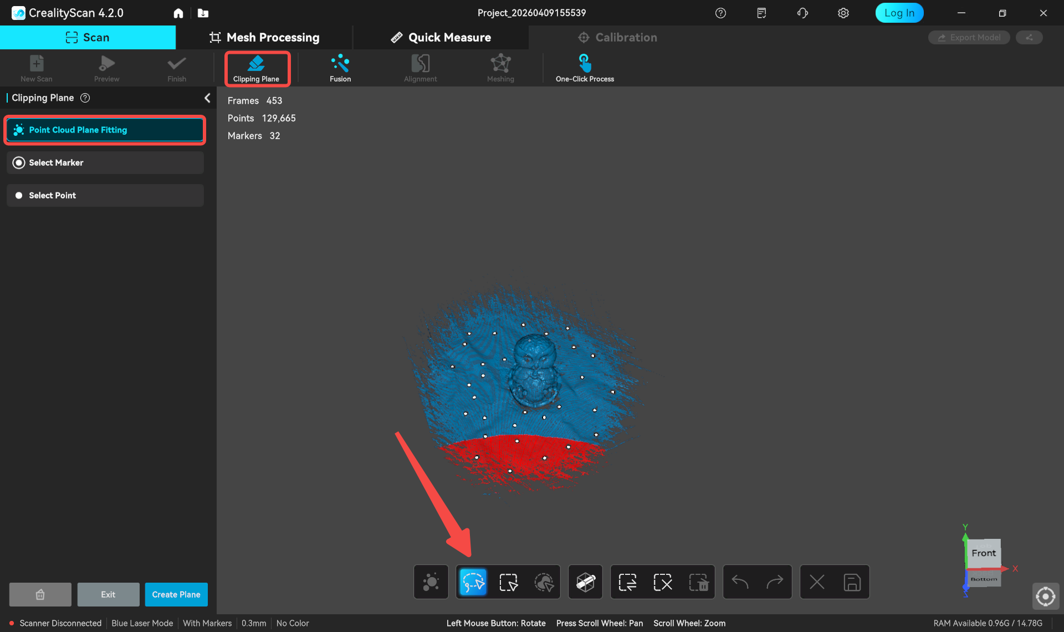1064x632 pixels.
Task: Click the undo arrow icon
Action: (x=740, y=582)
